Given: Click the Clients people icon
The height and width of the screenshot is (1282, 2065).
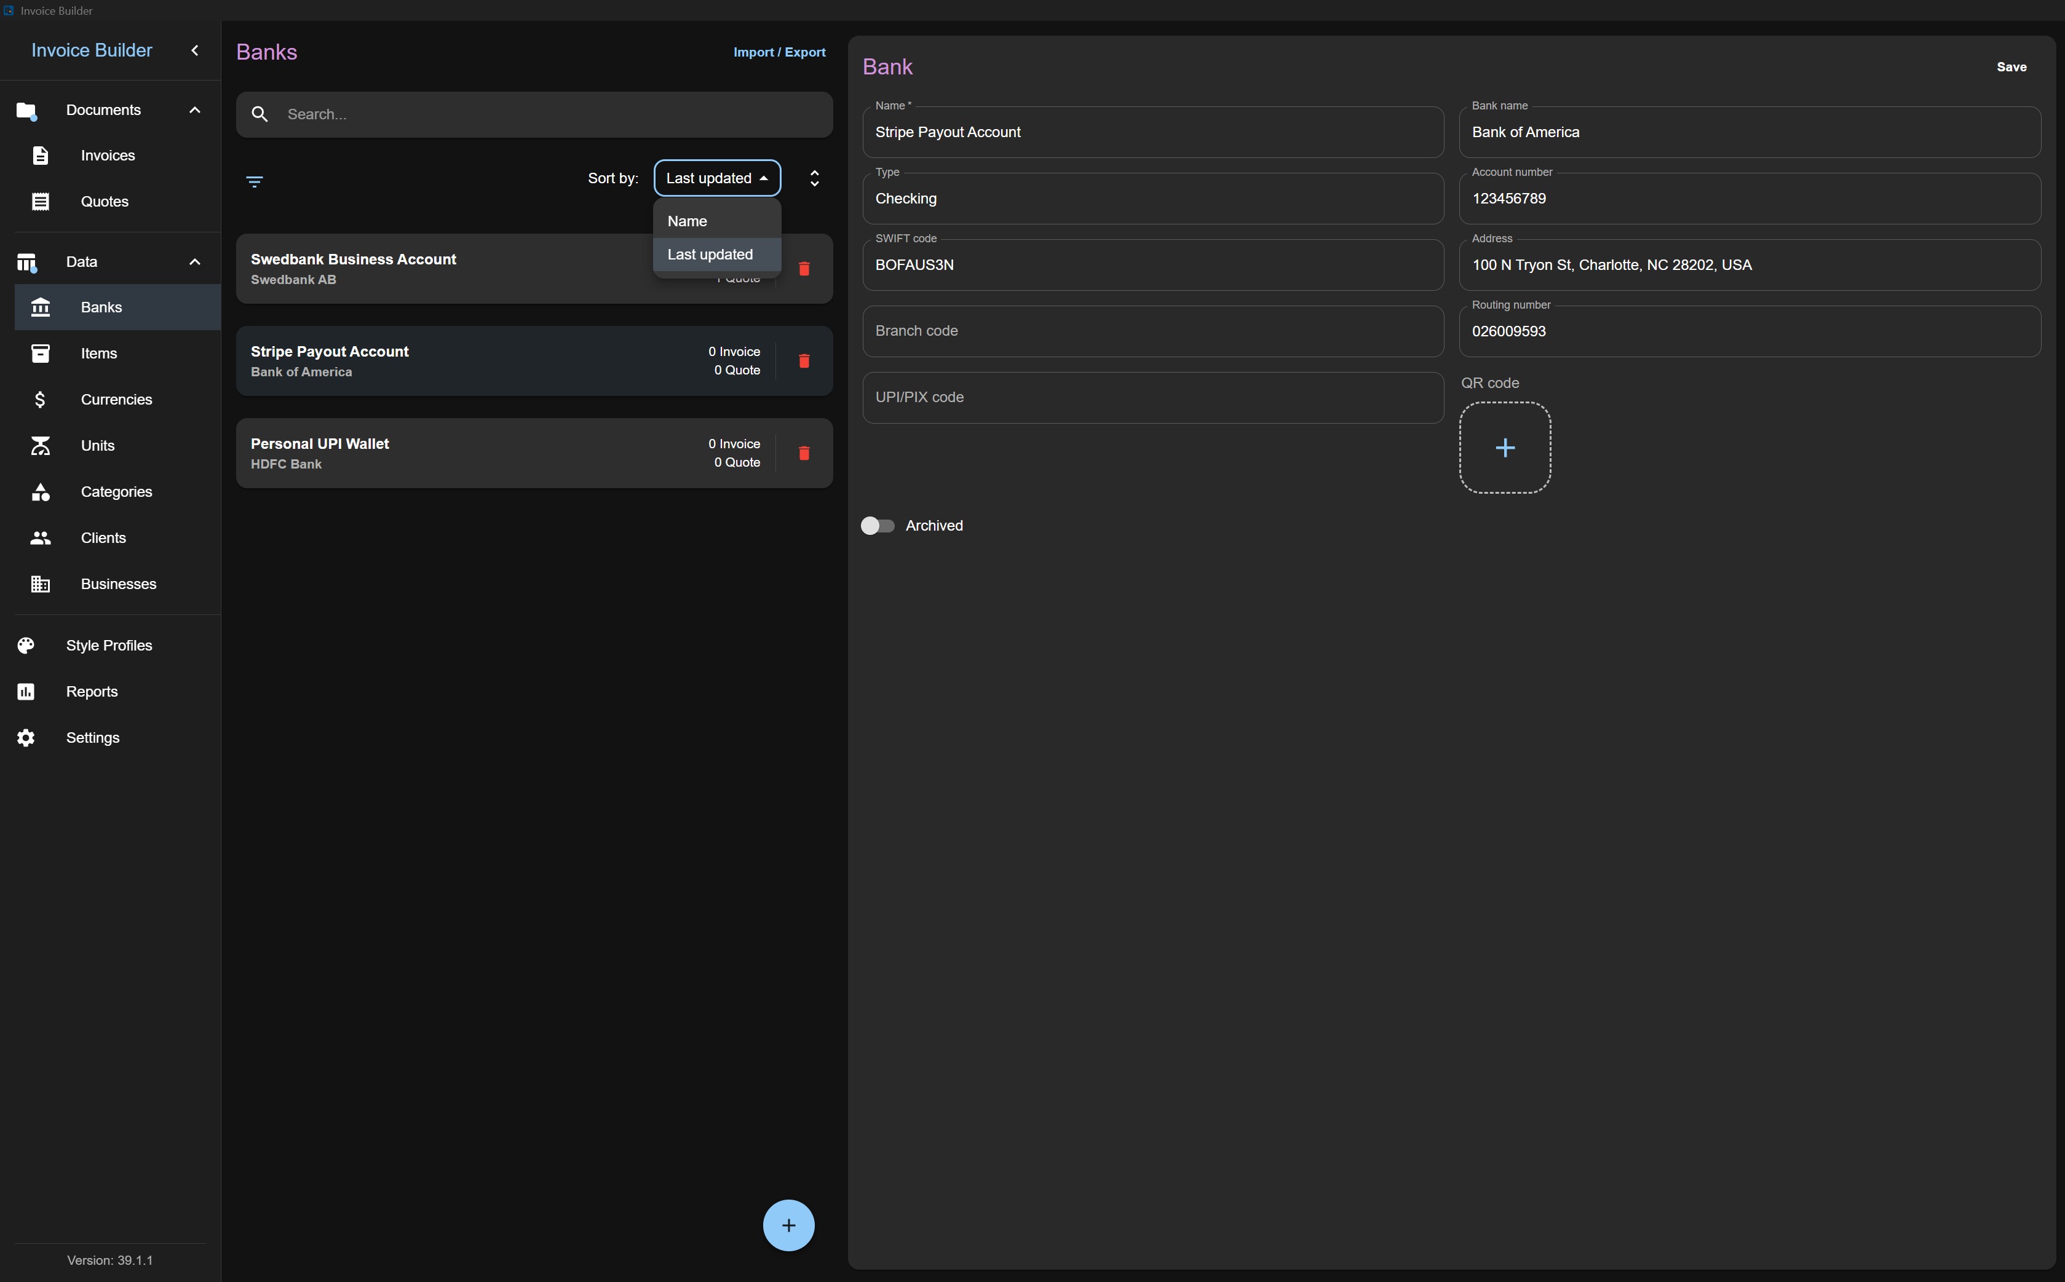Looking at the screenshot, I should pyautogui.click(x=40, y=539).
